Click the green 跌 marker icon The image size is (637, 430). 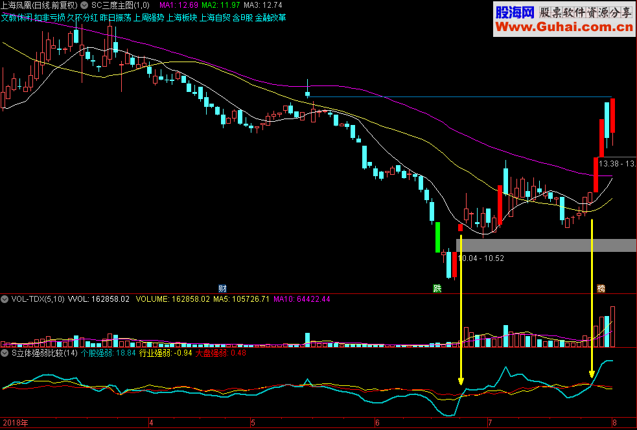437,289
